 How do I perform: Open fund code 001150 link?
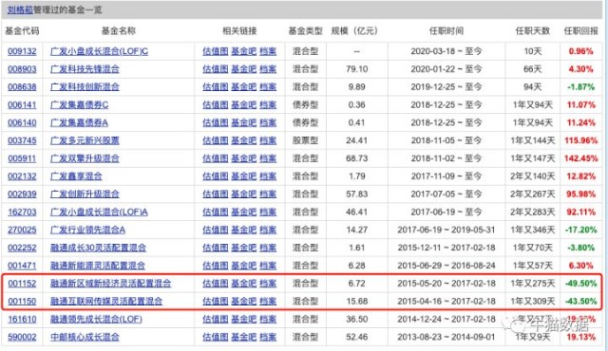coord(22,301)
